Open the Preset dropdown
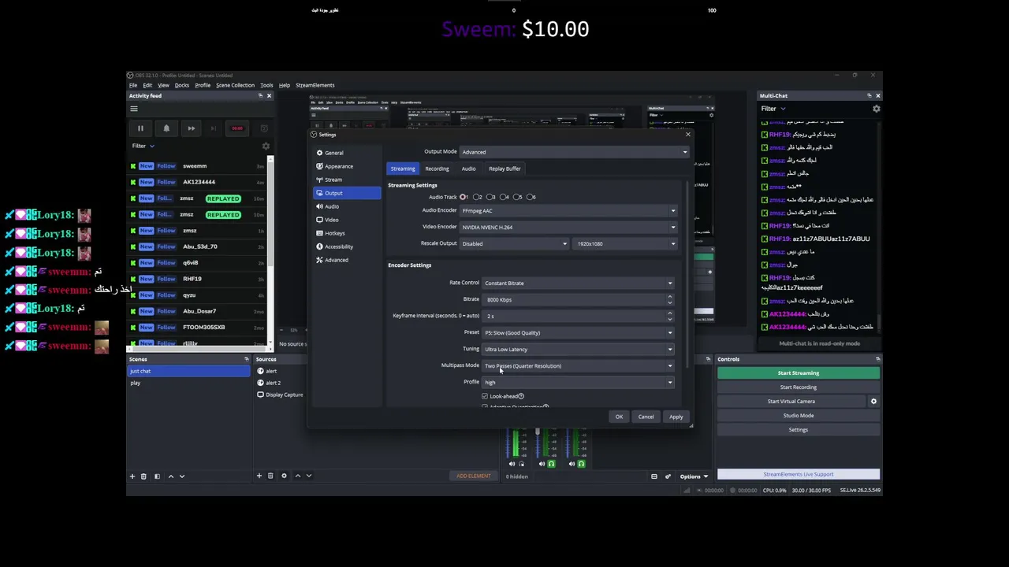 tap(578, 332)
